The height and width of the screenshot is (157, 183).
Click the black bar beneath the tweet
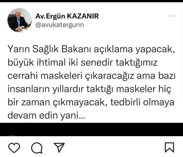(91, 129)
